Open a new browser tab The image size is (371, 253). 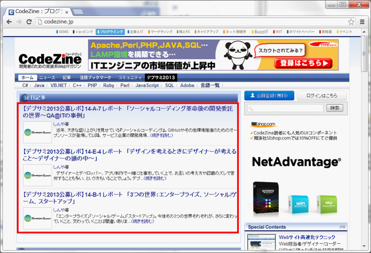click(x=78, y=12)
